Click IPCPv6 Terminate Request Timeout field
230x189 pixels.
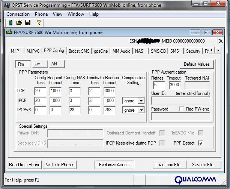click(x=110, y=110)
